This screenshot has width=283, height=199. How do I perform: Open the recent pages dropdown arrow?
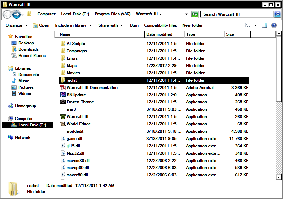click(23, 14)
